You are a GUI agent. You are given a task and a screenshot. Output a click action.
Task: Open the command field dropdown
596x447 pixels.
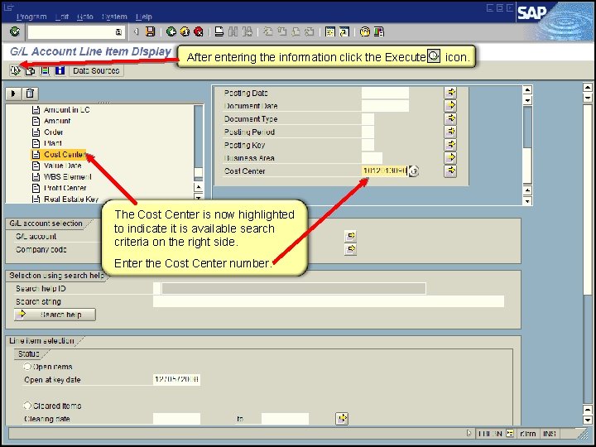[118, 32]
